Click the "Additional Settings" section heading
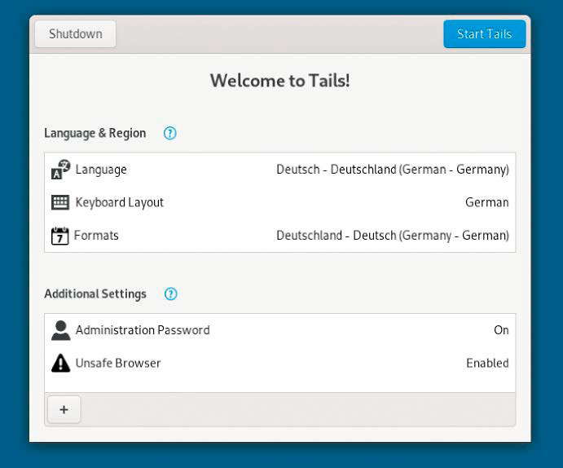The height and width of the screenshot is (468, 563). [x=95, y=294]
